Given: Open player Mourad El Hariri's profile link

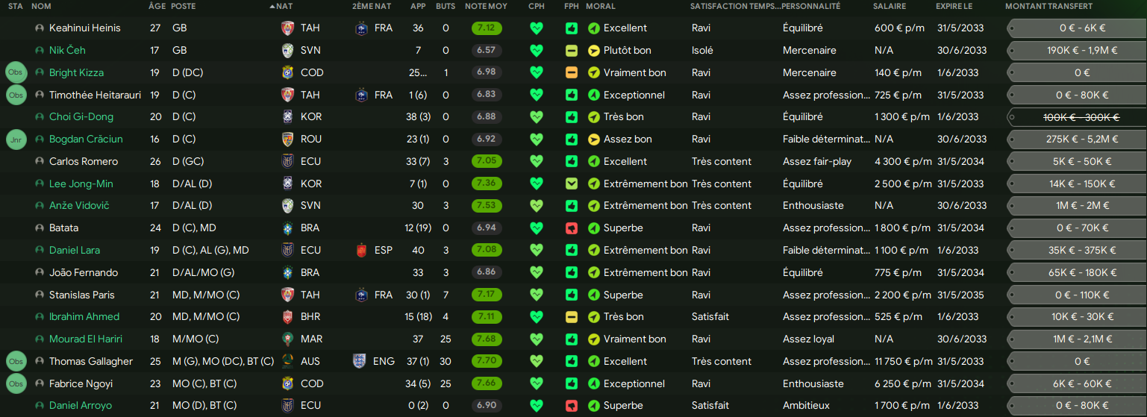Looking at the screenshot, I should pyautogui.click(x=86, y=339).
